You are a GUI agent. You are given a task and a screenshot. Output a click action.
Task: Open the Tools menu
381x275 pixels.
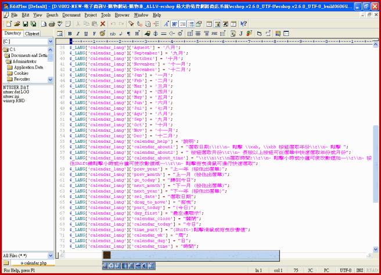(x=106, y=15)
